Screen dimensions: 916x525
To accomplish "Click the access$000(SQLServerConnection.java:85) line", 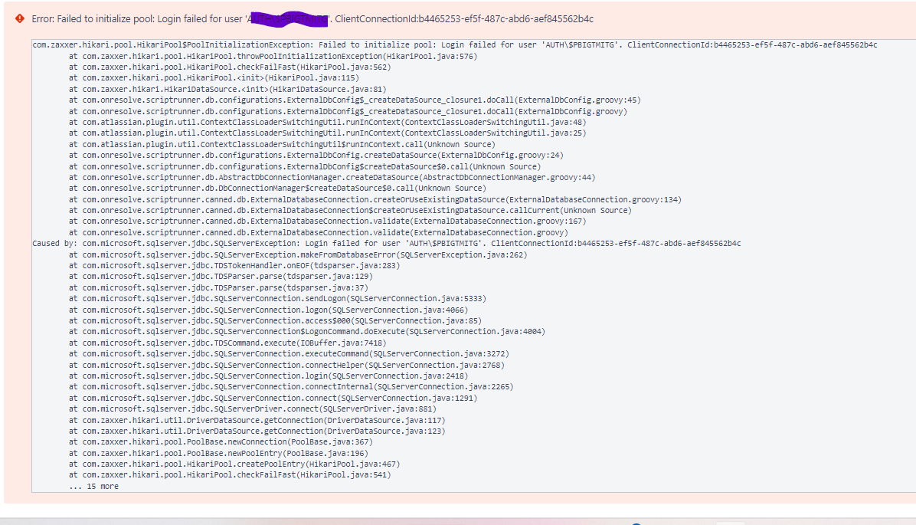I will 275,320.
